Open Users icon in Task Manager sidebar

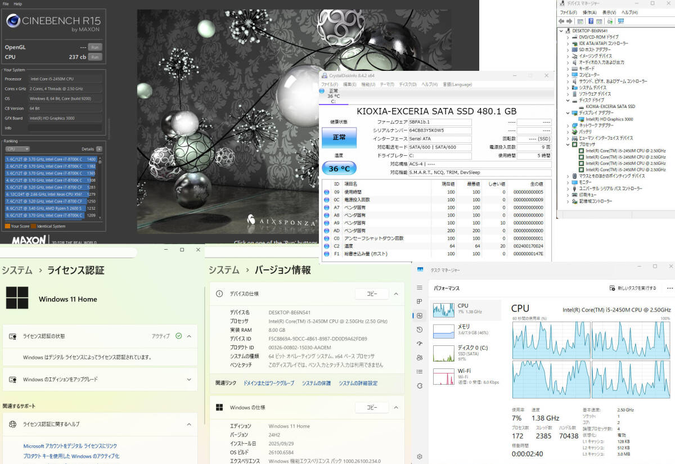coord(420,358)
